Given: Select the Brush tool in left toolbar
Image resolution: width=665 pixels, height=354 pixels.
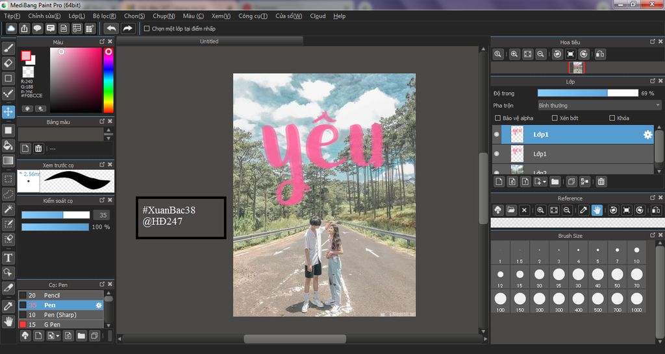Looking at the screenshot, I should 8,48.
